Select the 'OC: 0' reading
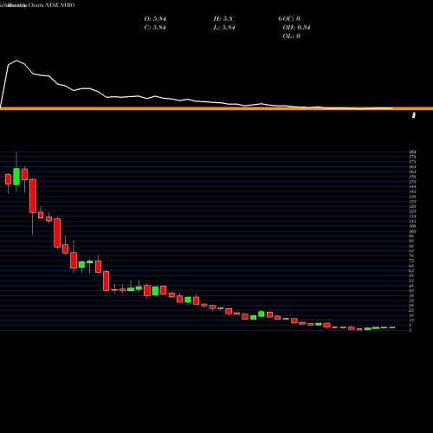This screenshot has height=433, width=433. (x=291, y=19)
